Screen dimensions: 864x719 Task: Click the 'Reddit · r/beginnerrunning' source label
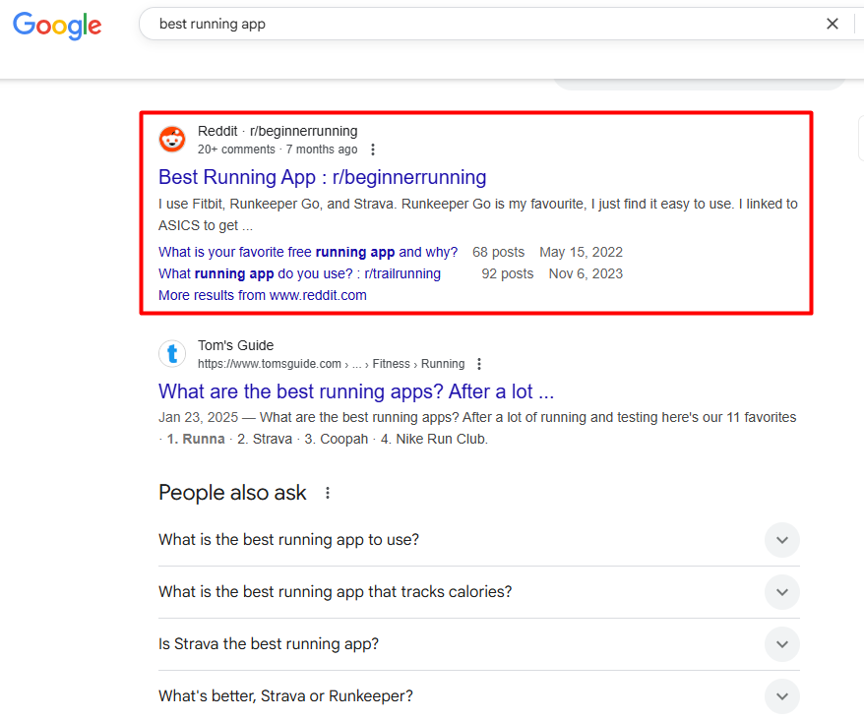coord(278,131)
